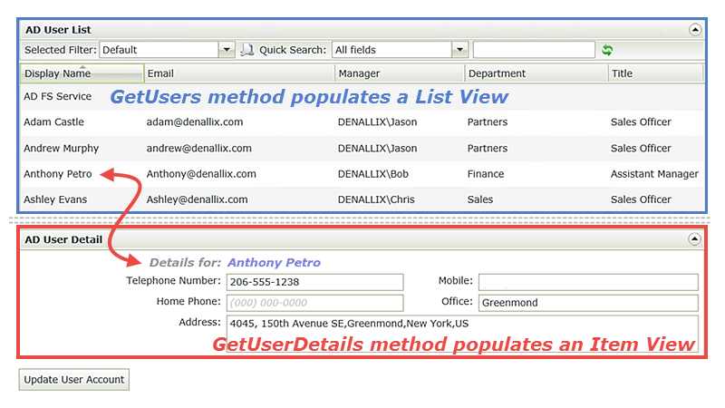Sort by Email column header
Image resolution: width=725 pixels, height=408 pixels.
(239, 73)
